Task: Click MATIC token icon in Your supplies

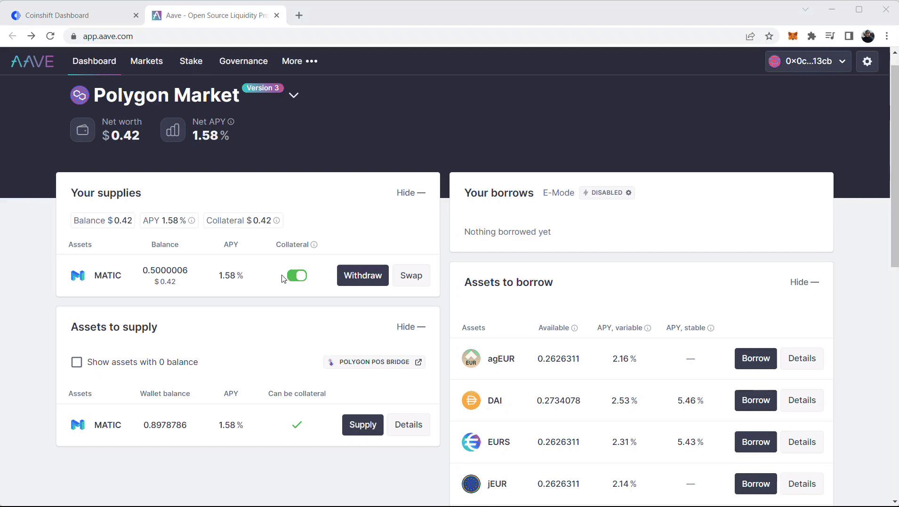Action: [78, 276]
